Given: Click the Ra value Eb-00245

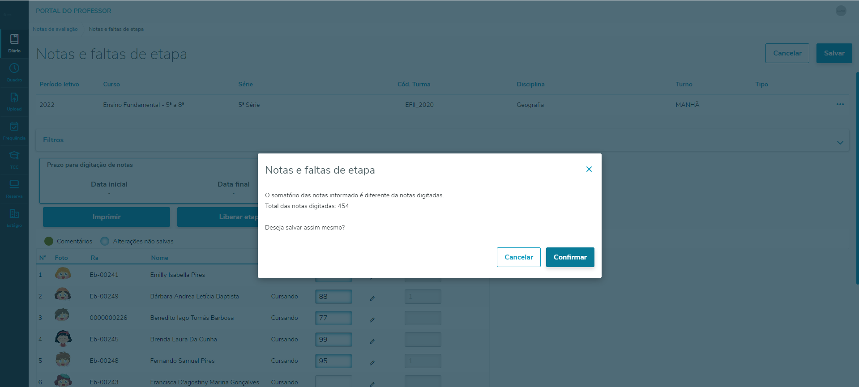Looking at the screenshot, I should tap(104, 339).
